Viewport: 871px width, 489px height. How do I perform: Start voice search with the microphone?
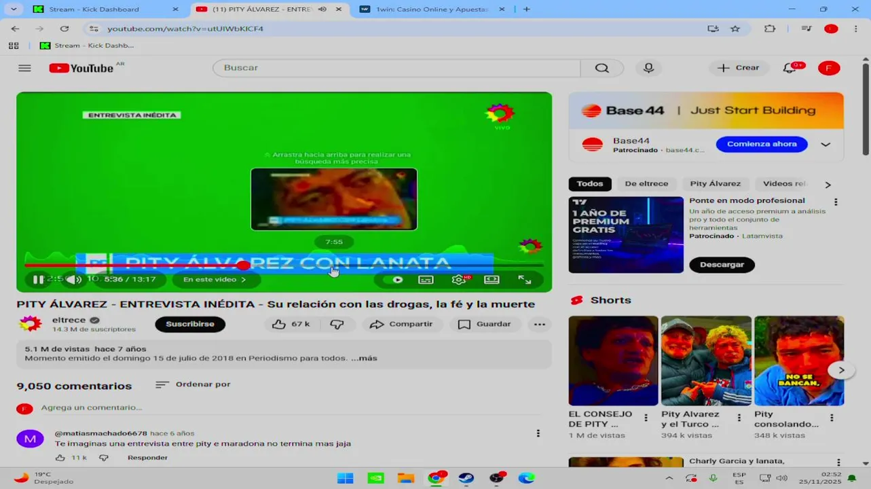pos(648,68)
